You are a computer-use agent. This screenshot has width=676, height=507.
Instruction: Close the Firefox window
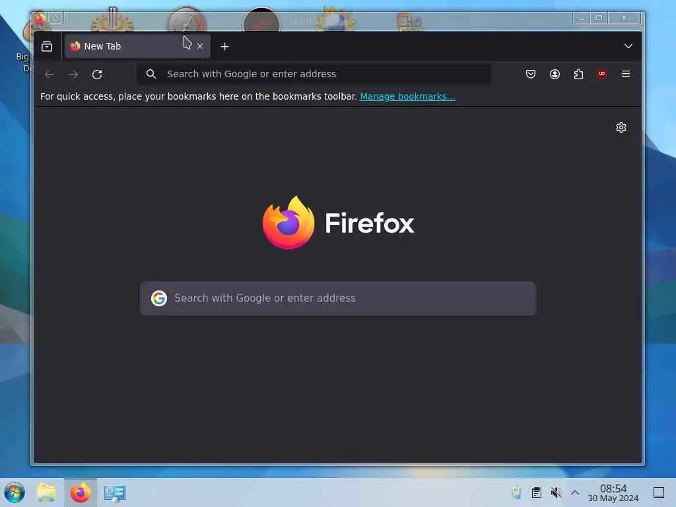coord(625,18)
